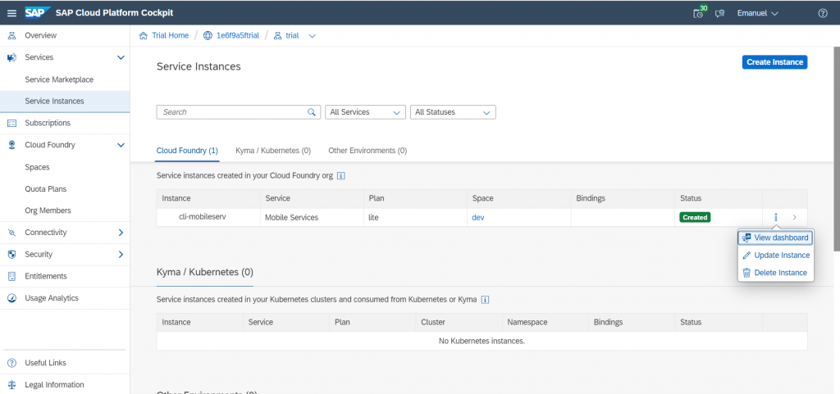840x394 pixels.
Task: Expand the Connectivity sidebar section
Action: click(121, 233)
